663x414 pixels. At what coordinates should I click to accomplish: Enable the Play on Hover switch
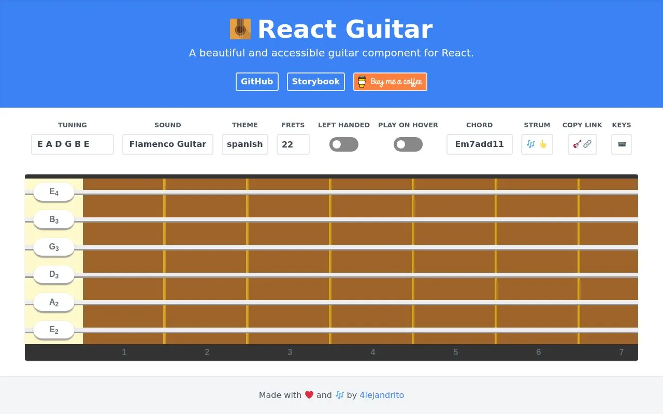point(408,144)
